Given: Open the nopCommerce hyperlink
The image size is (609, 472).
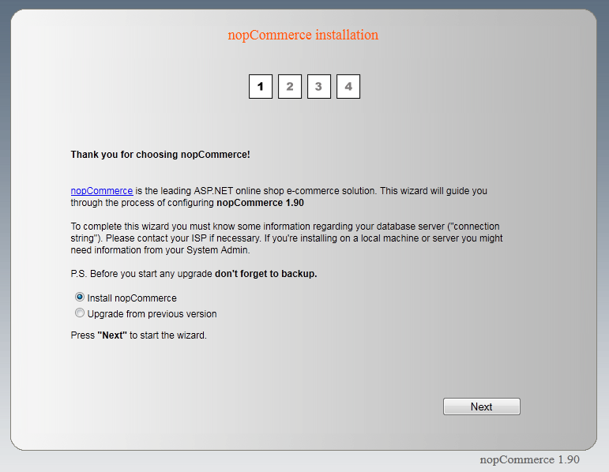Looking at the screenshot, I should 102,191.
